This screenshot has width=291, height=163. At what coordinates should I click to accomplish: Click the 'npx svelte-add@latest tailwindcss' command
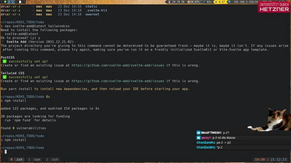coord(37,26)
